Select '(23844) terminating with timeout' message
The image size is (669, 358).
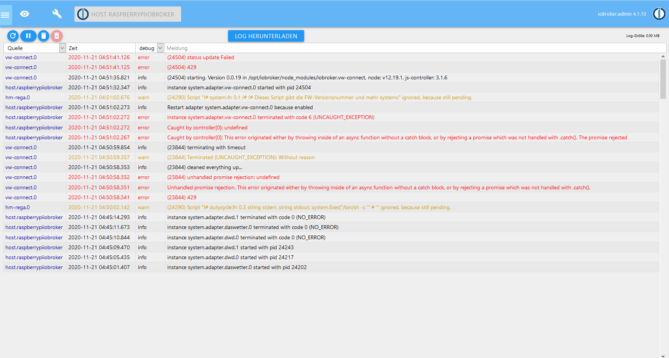206,147
